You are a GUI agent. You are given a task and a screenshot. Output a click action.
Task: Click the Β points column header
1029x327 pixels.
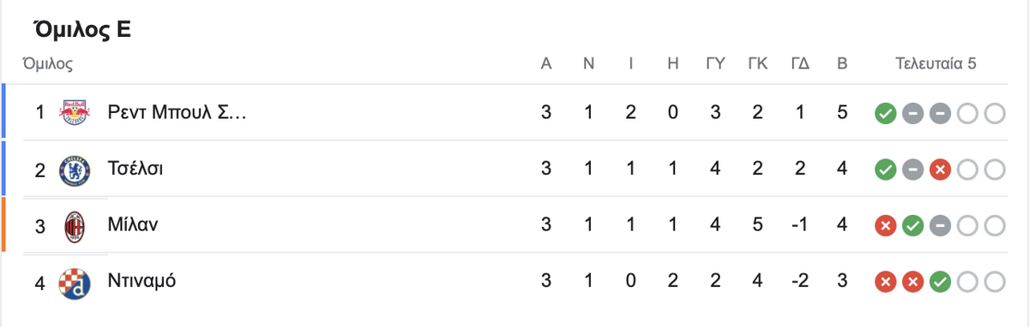842,63
